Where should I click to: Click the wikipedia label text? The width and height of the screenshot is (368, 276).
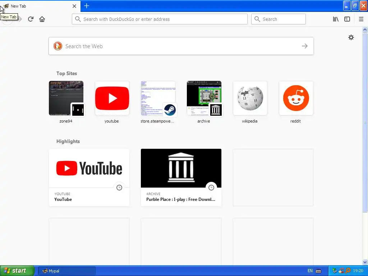pos(249,121)
